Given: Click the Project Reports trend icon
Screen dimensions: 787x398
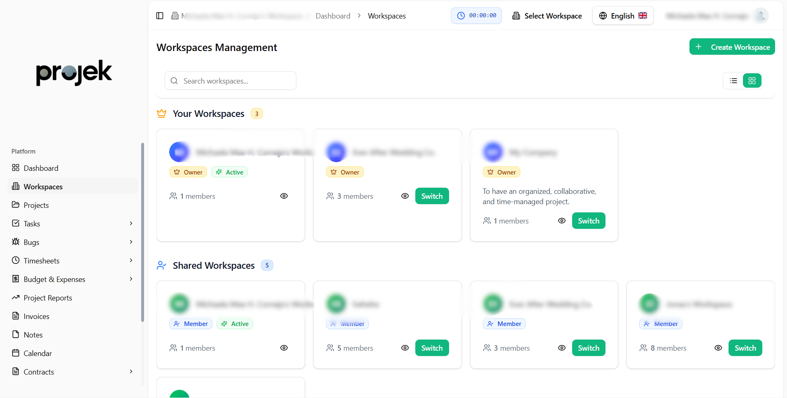Looking at the screenshot, I should point(16,298).
